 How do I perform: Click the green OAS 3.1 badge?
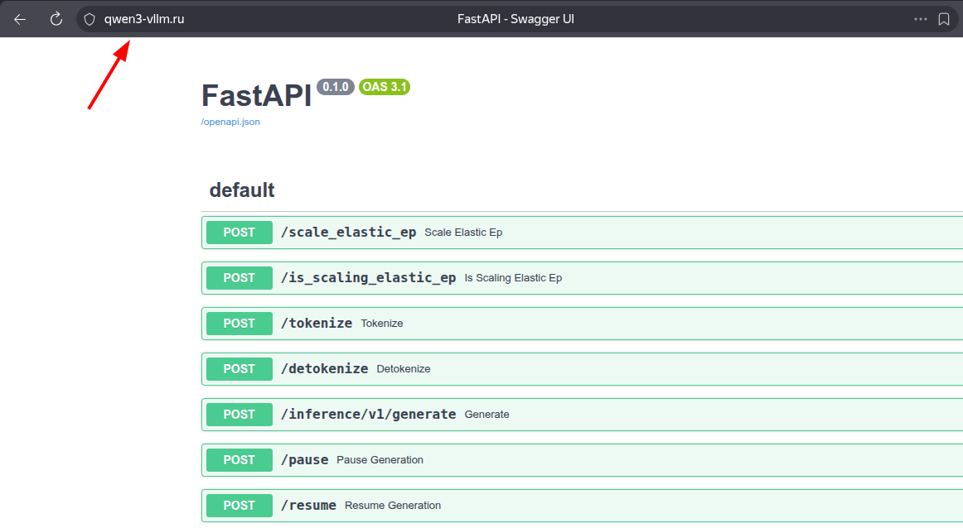[385, 86]
